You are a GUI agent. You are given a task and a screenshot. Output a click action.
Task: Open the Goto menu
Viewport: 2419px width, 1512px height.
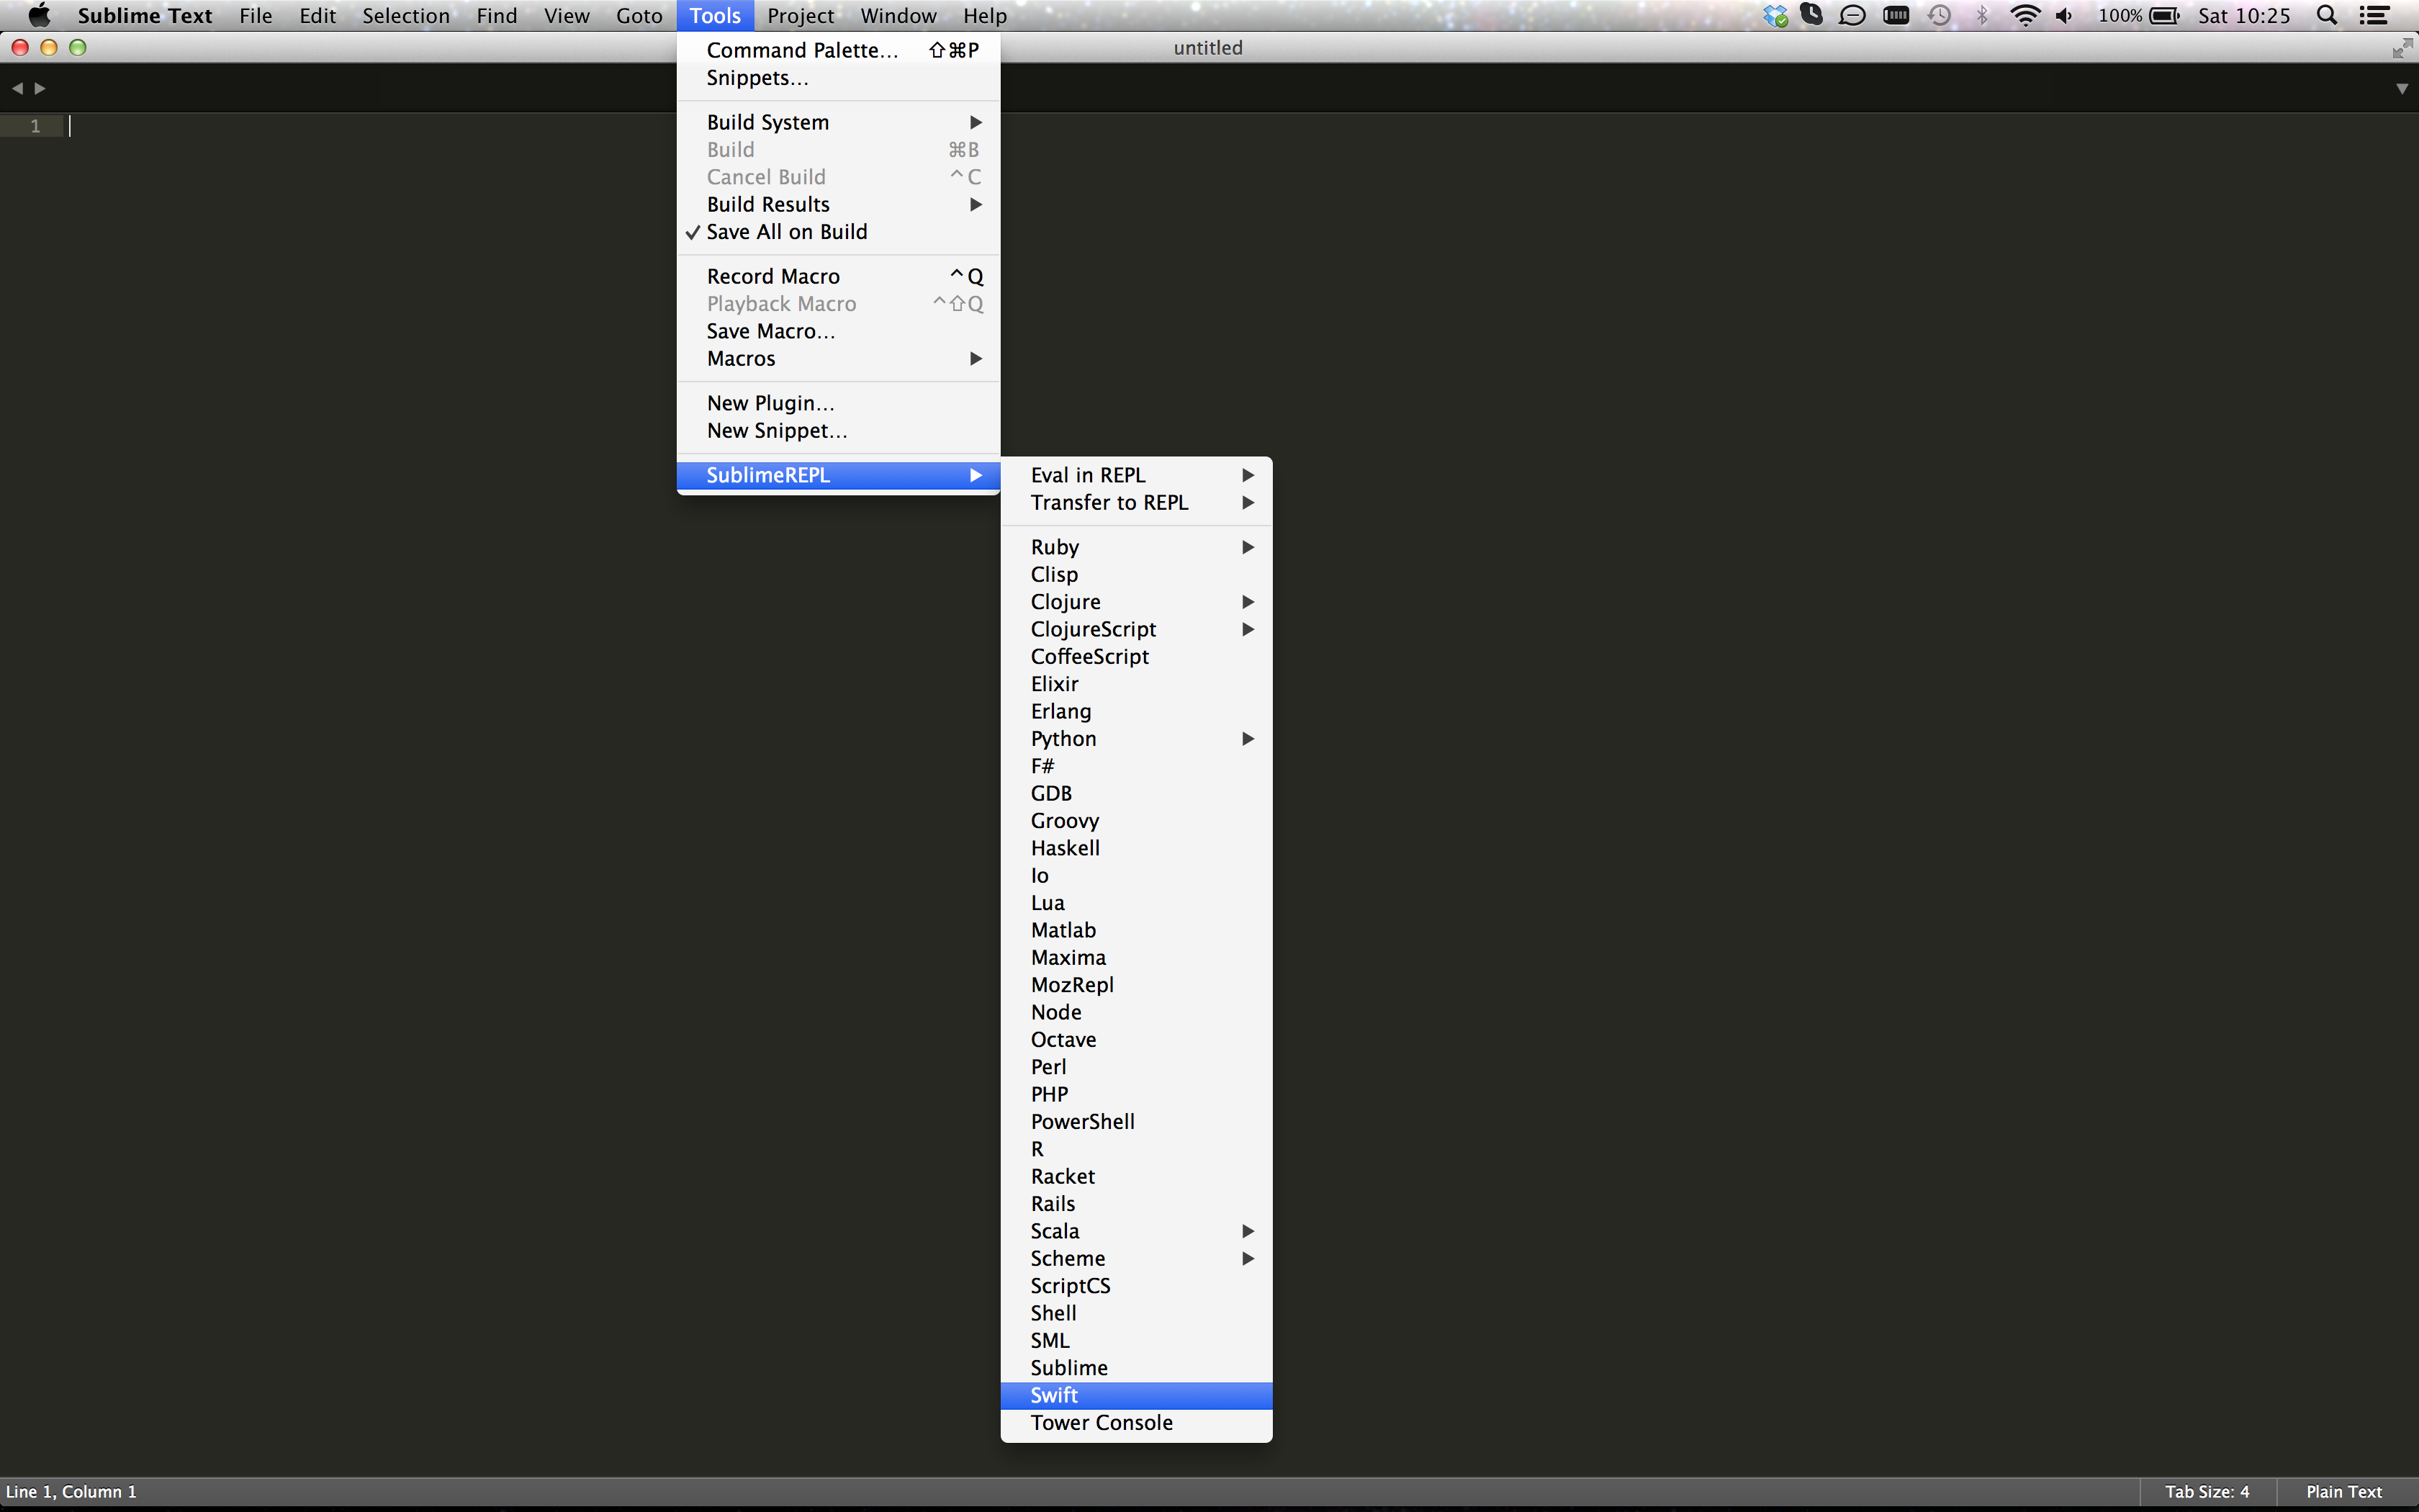[x=639, y=16]
